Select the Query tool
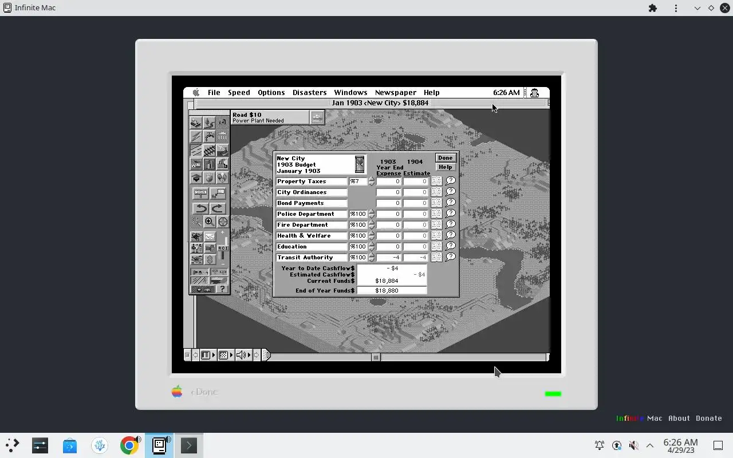This screenshot has height=458, width=733. [x=218, y=192]
